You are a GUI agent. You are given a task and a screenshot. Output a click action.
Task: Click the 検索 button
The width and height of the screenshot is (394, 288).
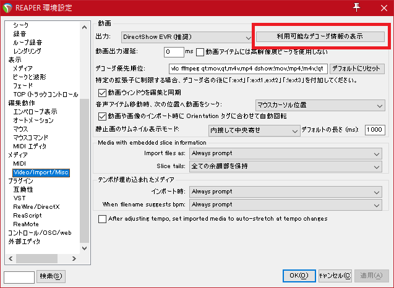[x=51, y=276]
